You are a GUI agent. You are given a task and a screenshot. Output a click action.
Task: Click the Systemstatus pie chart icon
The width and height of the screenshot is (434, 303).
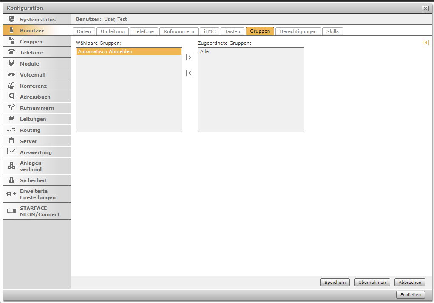pyautogui.click(x=11, y=19)
